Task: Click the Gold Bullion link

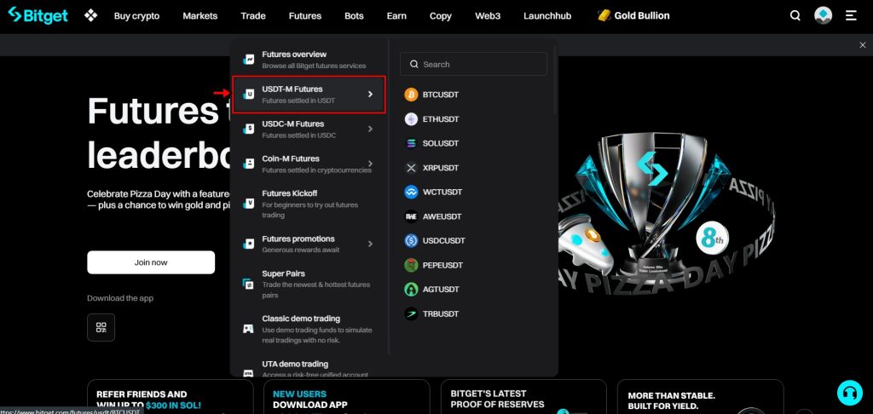Action: pos(642,15)
